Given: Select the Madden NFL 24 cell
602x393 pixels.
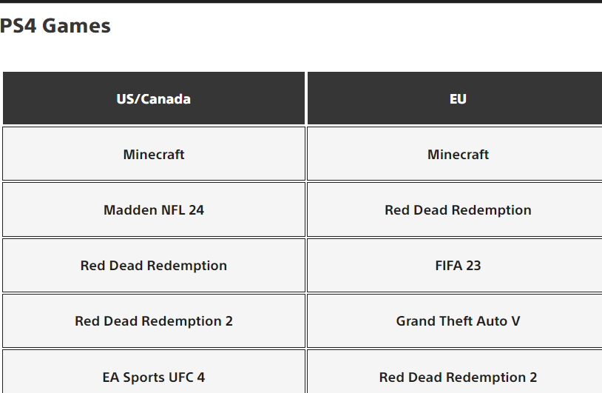Looking at the screenshot, I should pos(154,209).
